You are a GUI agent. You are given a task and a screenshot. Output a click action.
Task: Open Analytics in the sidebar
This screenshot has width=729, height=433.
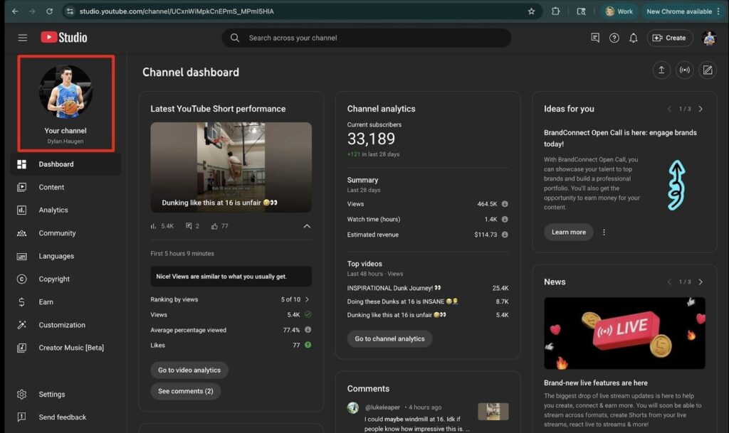[53, 210]
